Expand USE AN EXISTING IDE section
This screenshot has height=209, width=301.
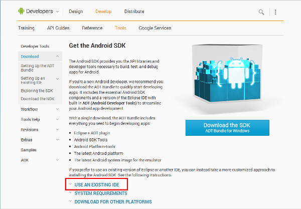pyautogui.click(x=97, y=185)
